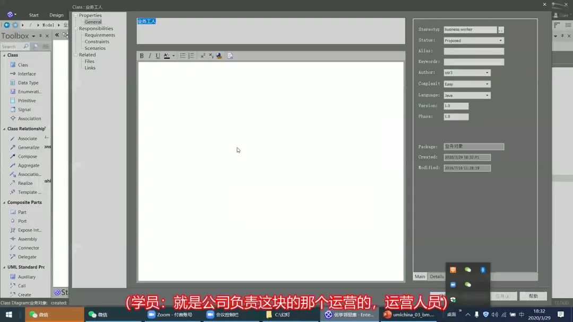Open the Design ribbon tab
This screenshot has width=573, height=322.
(x=56, y=15)
